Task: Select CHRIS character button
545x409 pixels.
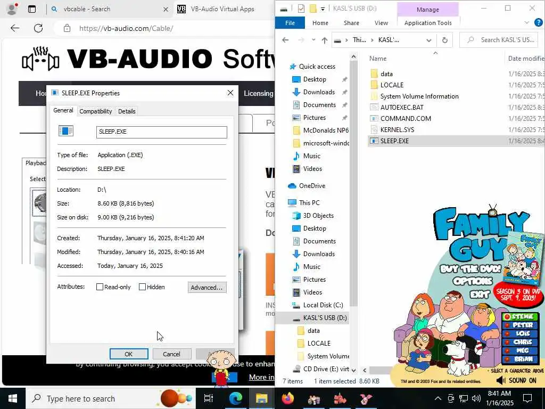Action: 520,342
